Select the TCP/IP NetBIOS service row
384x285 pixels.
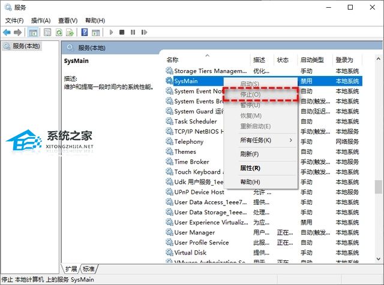(263, 131)
